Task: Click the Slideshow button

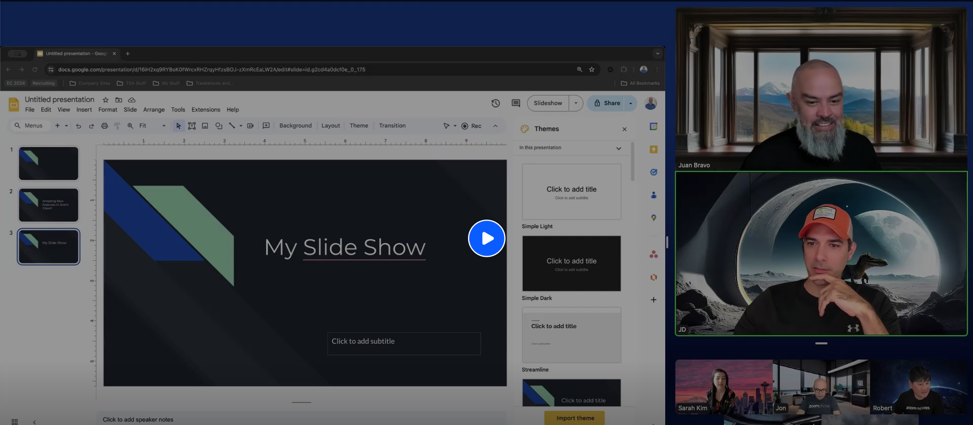Action: pos(548,103)
